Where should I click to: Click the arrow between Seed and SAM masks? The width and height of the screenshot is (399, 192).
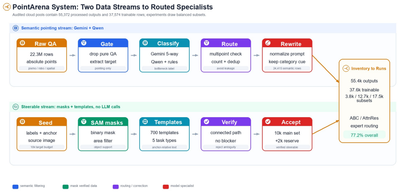click(x=73, y=134)
